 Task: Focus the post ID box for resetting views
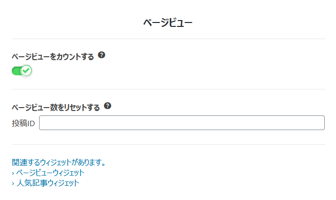pyautogui.click(x=182, y=123)
